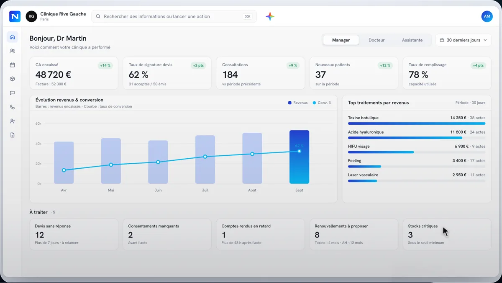This screenshot has width=502, height=283.
Task: Click the Juil revenue bar
Action: pos(205,160)
